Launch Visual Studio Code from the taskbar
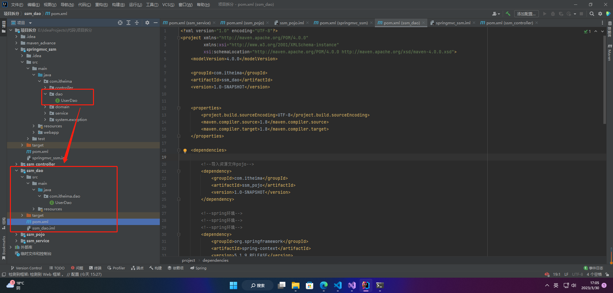Viewport: 613px width, 293px height. (338, 285)
